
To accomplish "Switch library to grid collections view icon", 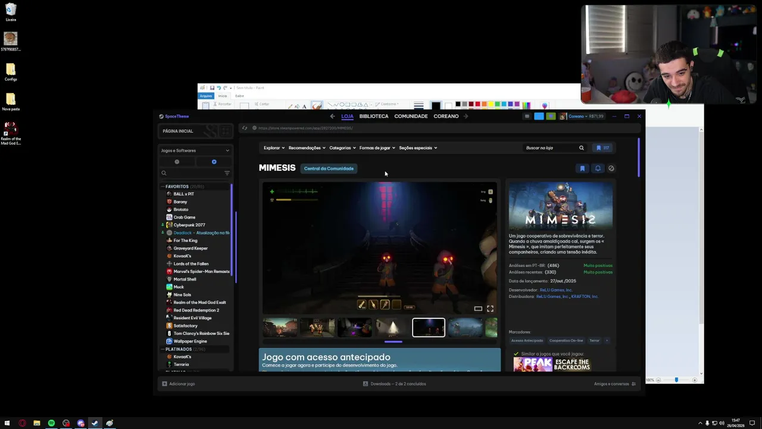I will (225, 131).
